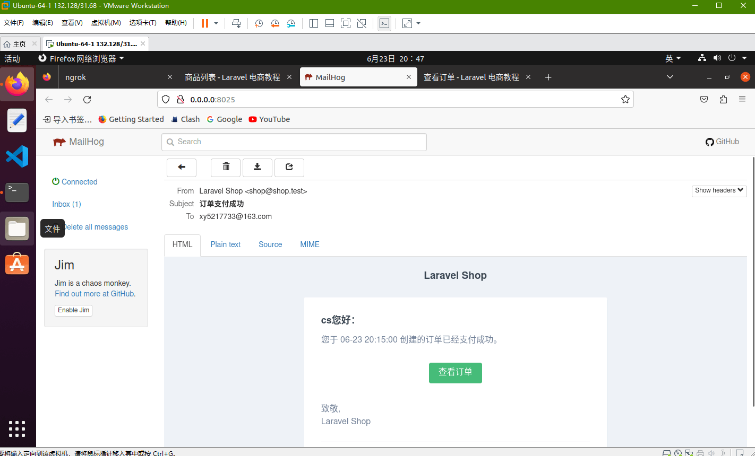Open the 文件(F) menu in VMware

coord(14,23)
